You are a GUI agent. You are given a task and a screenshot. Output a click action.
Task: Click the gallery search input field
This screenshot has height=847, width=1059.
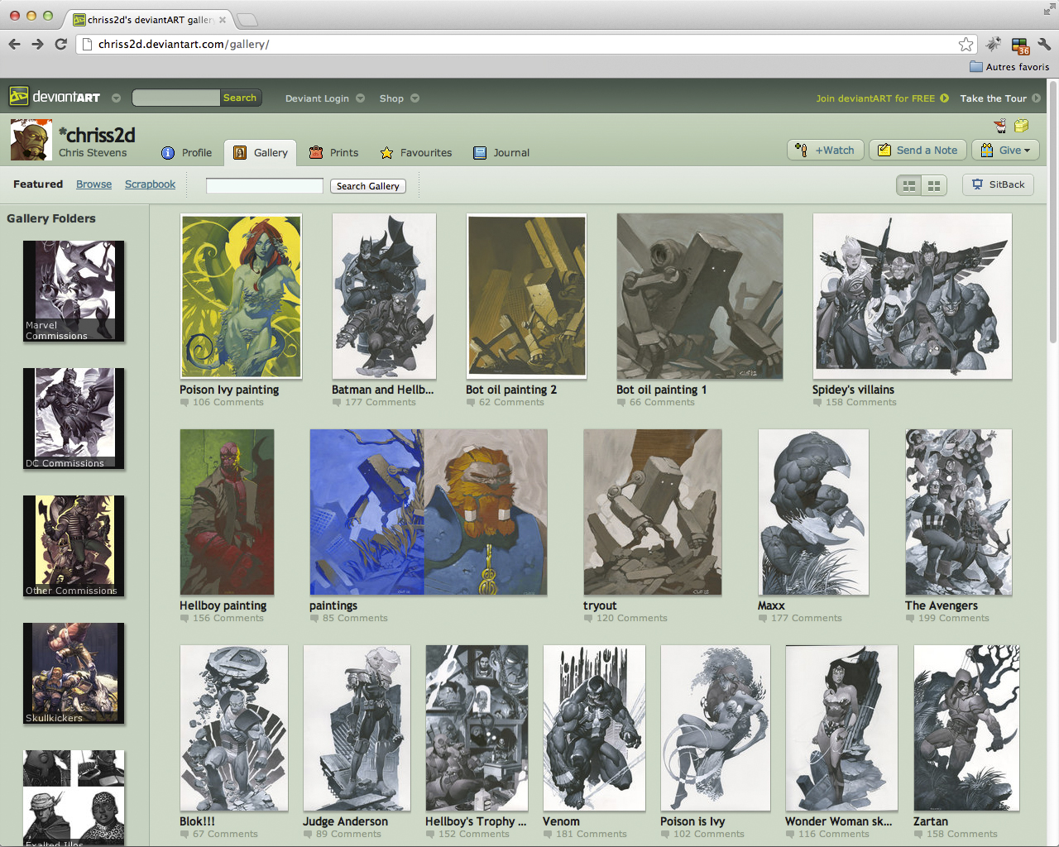click(265, 186)
